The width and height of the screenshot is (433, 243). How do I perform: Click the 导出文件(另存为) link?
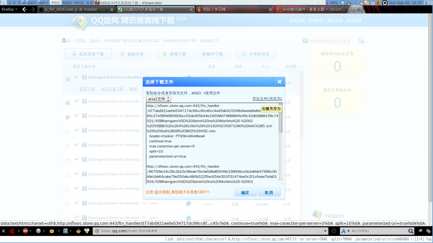coord(267,99)
